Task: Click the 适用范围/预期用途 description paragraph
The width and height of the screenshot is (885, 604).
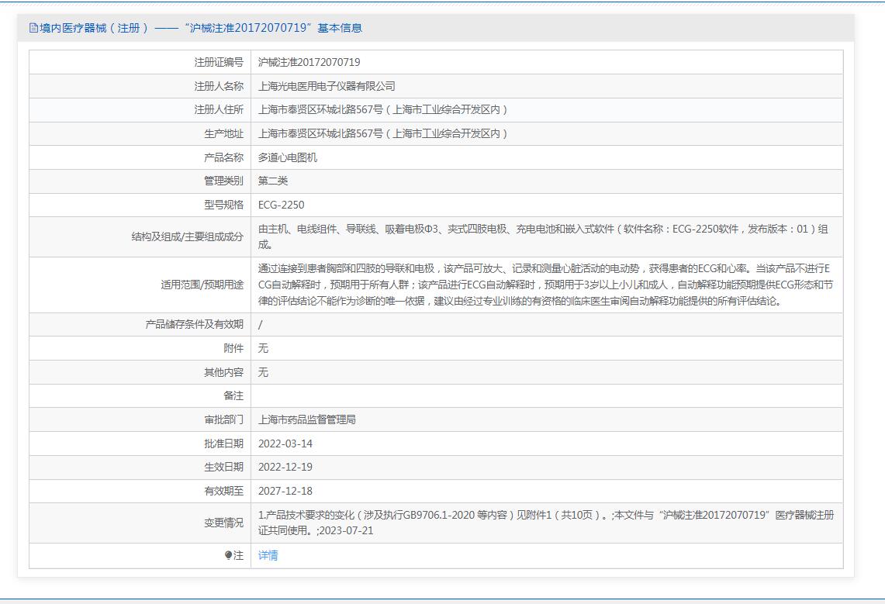Action: point(545,285)
